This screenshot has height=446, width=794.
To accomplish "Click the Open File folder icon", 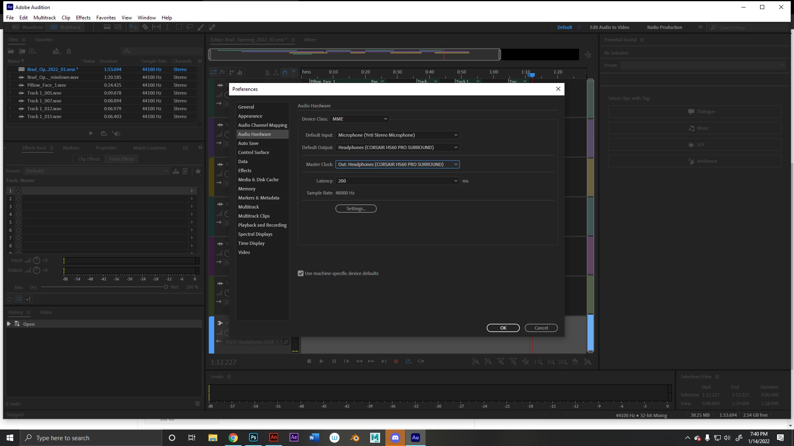I will (x=11, y=51).
